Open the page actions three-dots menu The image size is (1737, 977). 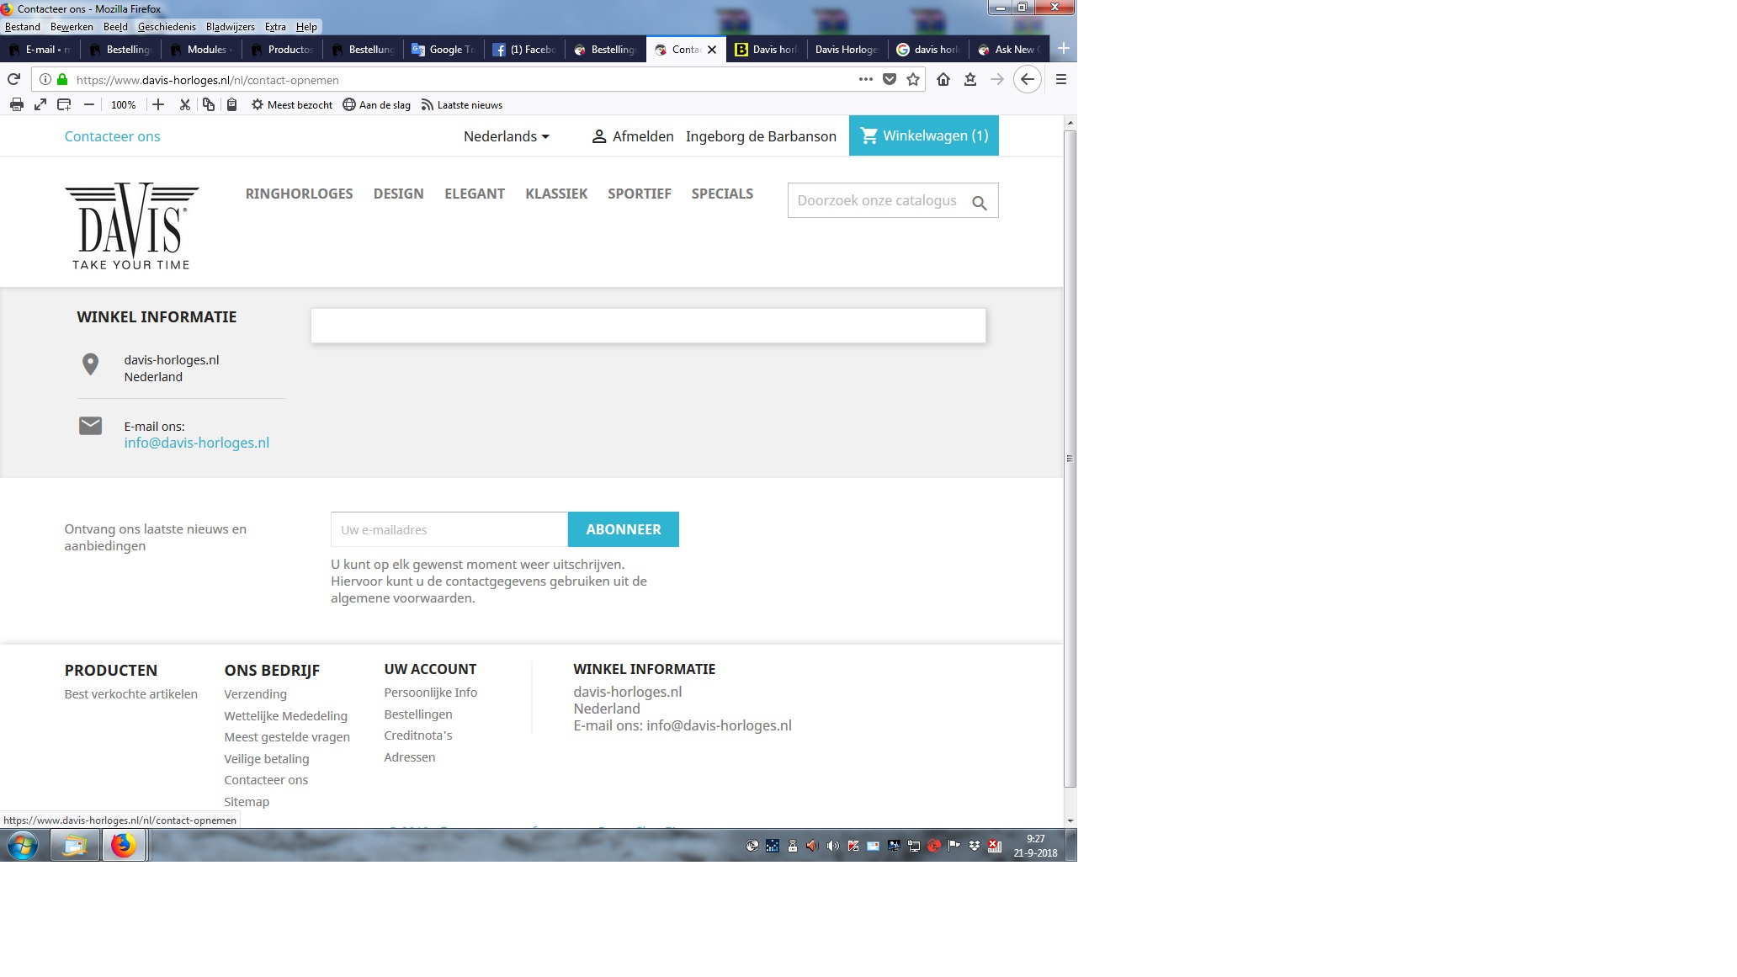click(865, 79)
